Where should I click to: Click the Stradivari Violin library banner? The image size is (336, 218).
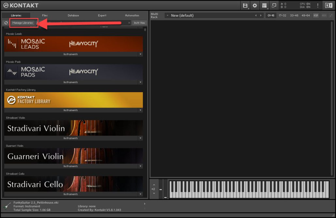coord(73,128)
